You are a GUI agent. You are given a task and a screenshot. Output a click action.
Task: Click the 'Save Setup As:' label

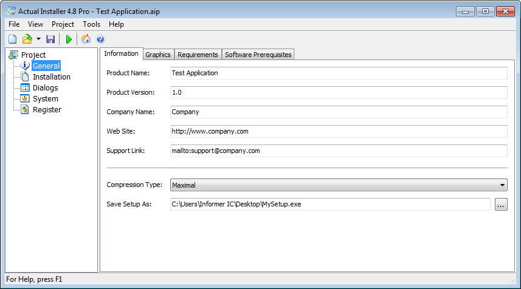[129, 204]
